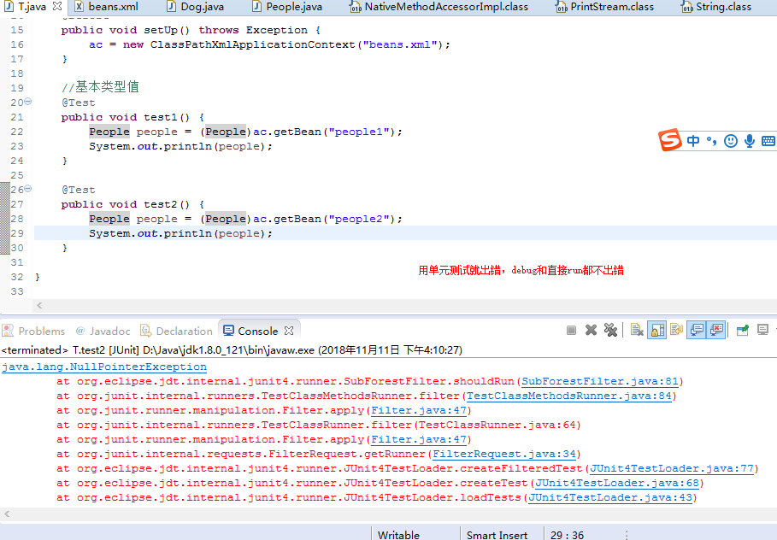Collapse the test2 method fold marker at line 26

(28, 189)
